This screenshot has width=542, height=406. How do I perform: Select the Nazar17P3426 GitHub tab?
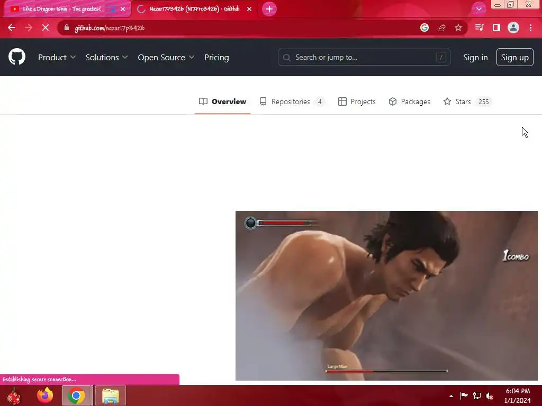coord(194,9)
